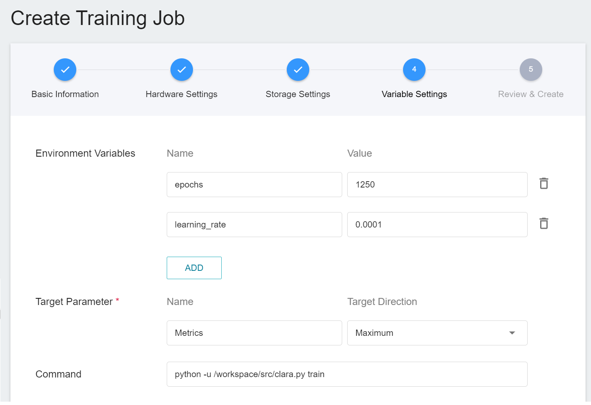The width and height of the screenshot is (591, 405).
Task: Go to Basic Information step label
Action: [x=65, y=94]
